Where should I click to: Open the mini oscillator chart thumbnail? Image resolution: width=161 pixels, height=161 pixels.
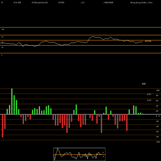80,154
